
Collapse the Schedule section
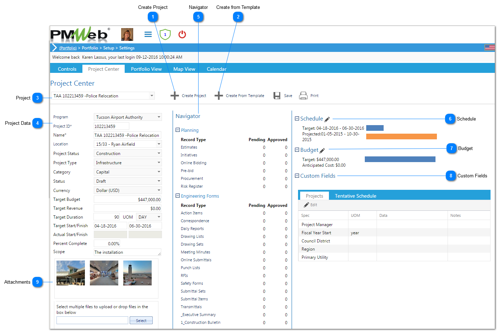pyautogui.click(x=297, y=119)
